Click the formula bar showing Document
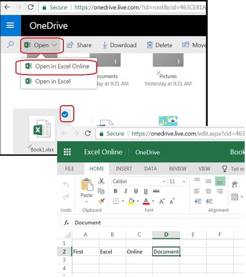 click(159, 223)
